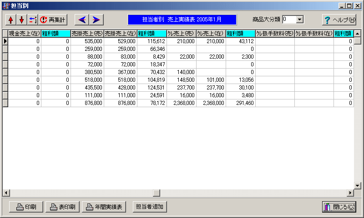
Task: Click the 表印刷 table print button
Action: click(63, 207)
